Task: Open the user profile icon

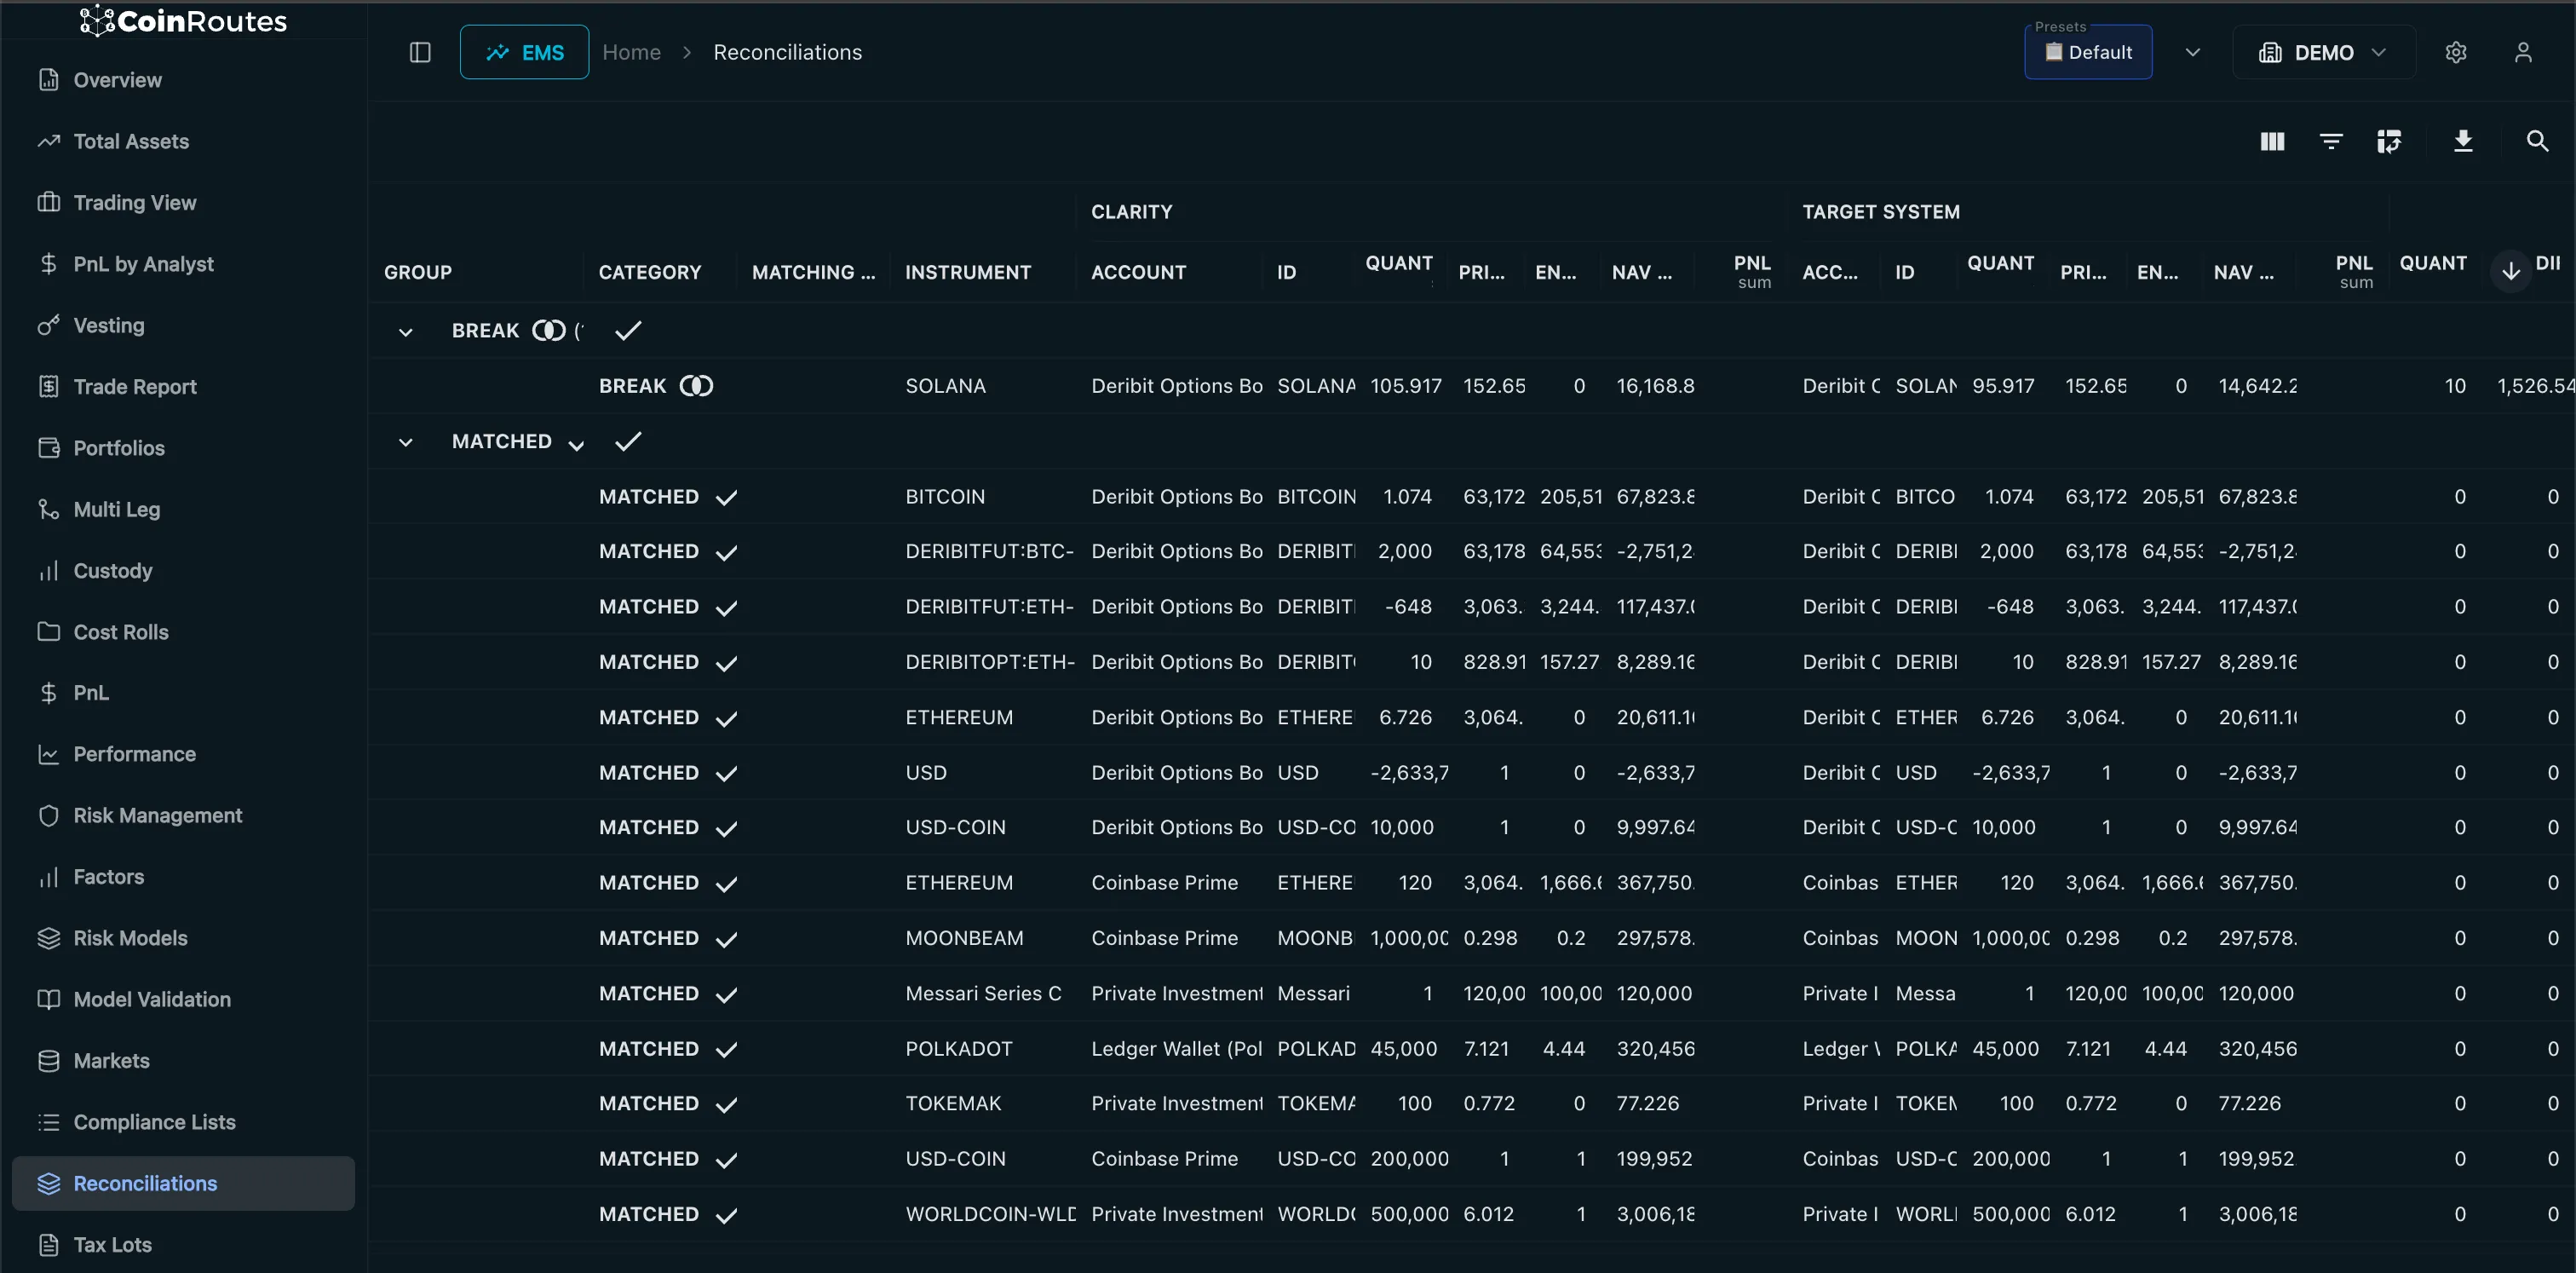Action: [x=2523, y=52]
